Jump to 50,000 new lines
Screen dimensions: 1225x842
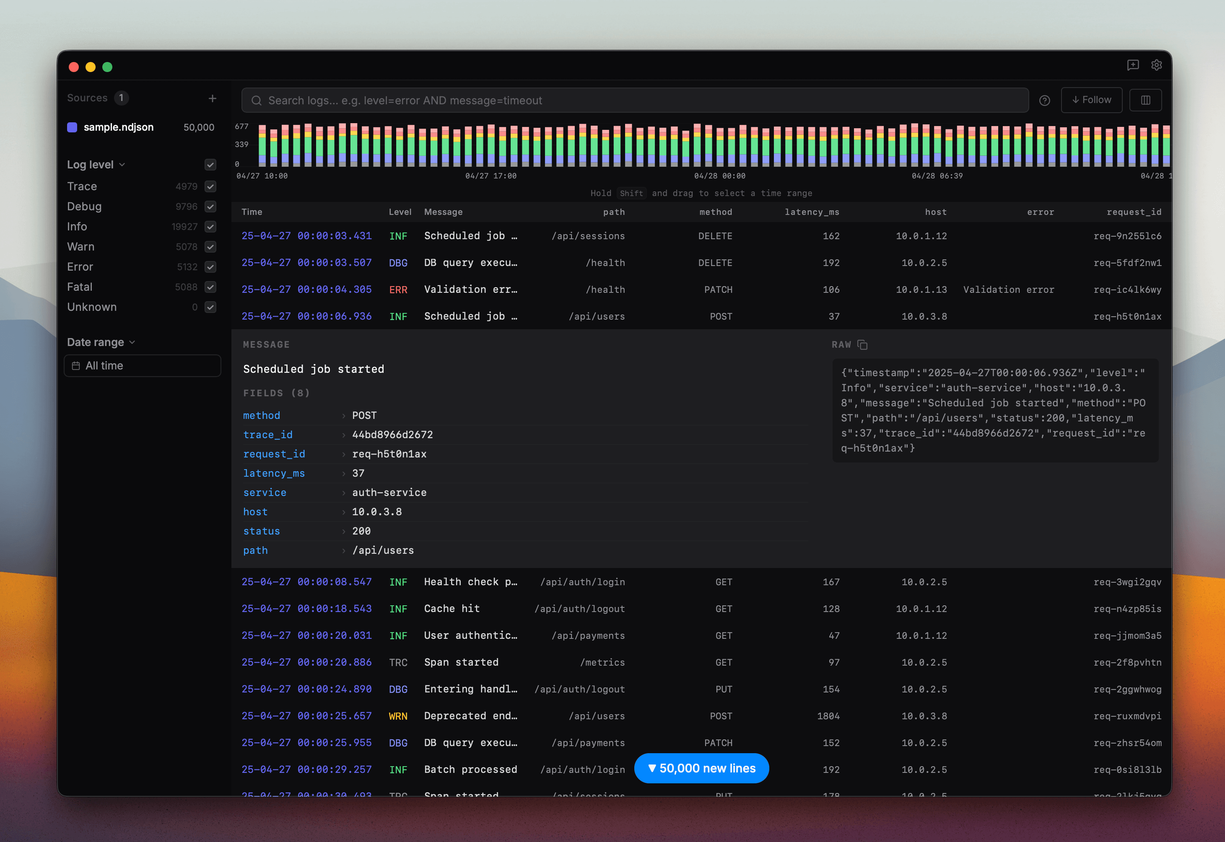point(701,768)
